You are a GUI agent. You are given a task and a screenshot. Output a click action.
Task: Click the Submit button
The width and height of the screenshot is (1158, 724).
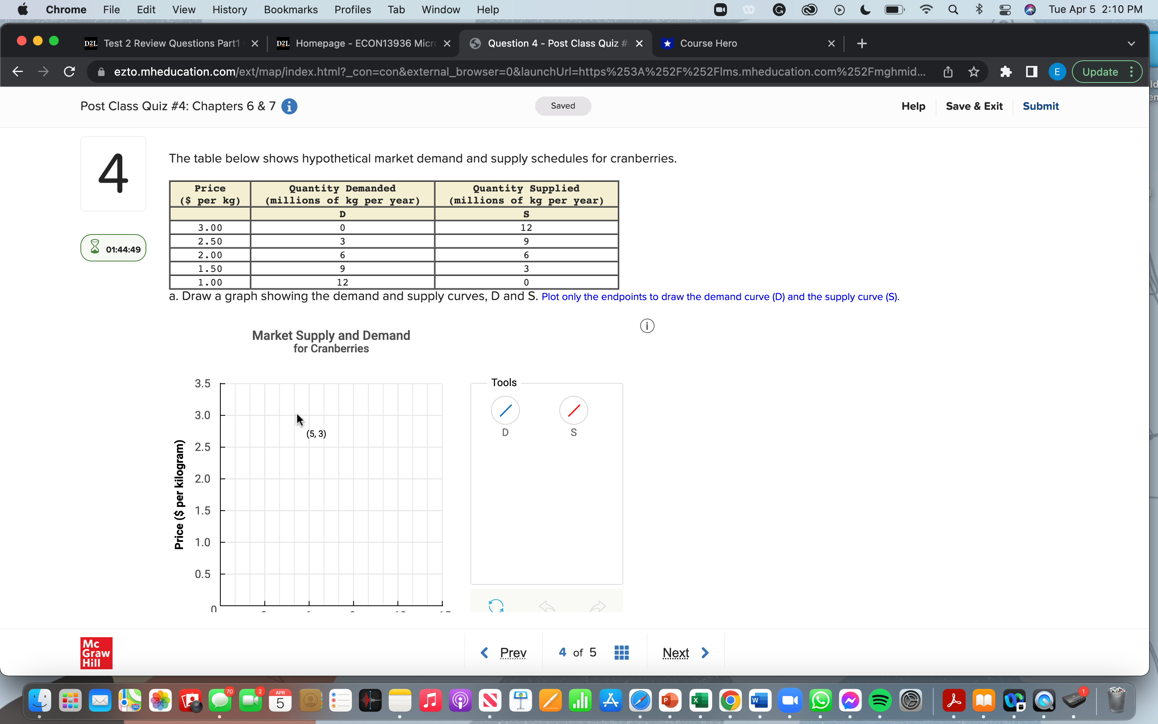pos(1041,106)
